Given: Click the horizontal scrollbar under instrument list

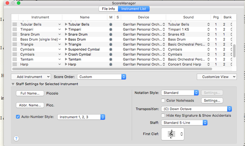Looking at the screenshot, I should [112, 69].
